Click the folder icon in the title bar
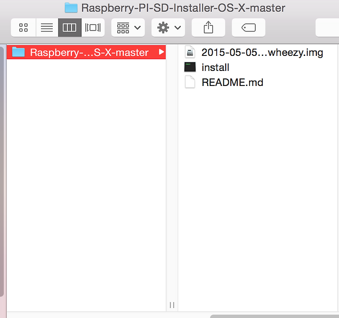Viewport: 339px width, 318px height. (71, 8)
